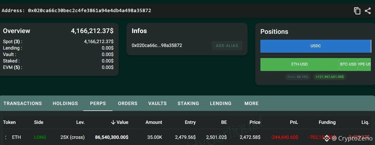Sort by Value column arrow
This screenshot has width=375, height=145.
pos(113,122)
